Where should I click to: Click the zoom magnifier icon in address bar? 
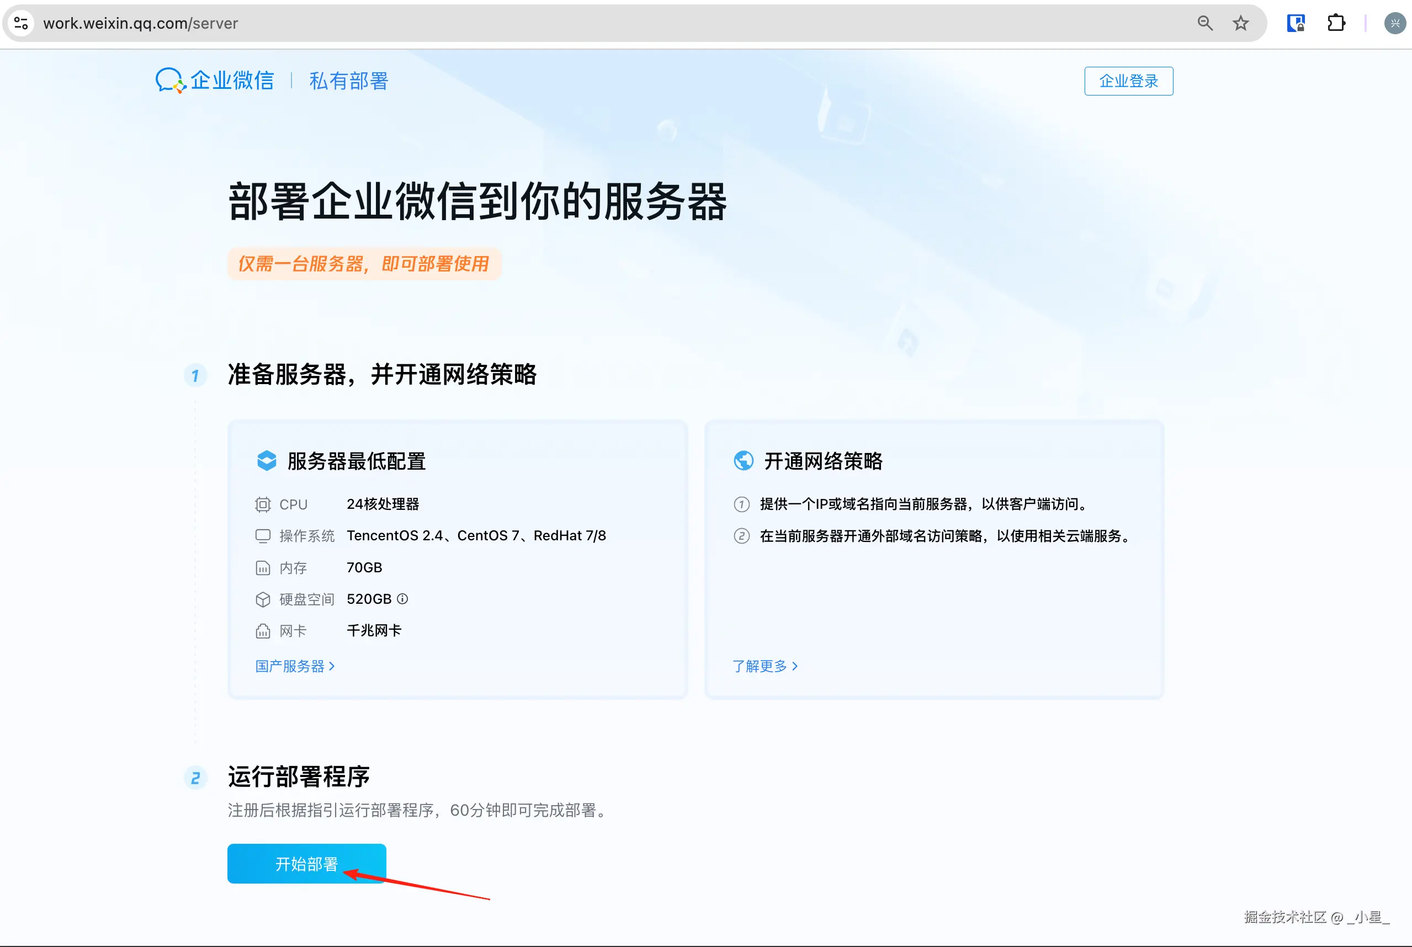coord(1204,23)
